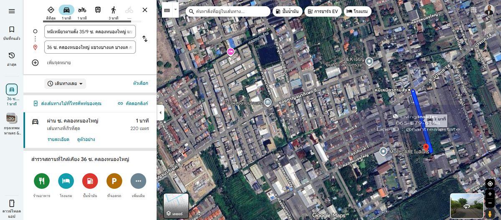Open route options ตัวเลือก link
The image size is (501, 220).
click(140, 84)
